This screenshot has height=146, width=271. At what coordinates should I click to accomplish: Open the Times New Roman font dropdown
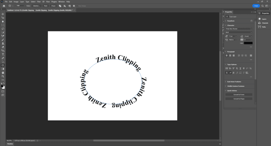pyautogui.click(x=239, y=29)
